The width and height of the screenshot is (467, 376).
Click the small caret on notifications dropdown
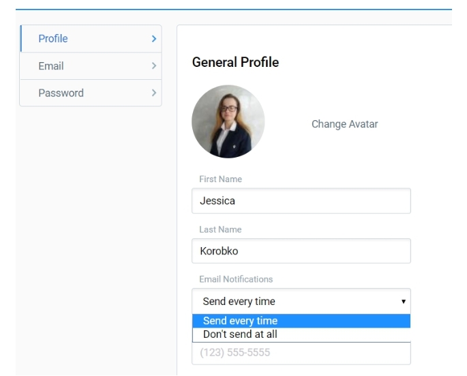pos(403,302)
